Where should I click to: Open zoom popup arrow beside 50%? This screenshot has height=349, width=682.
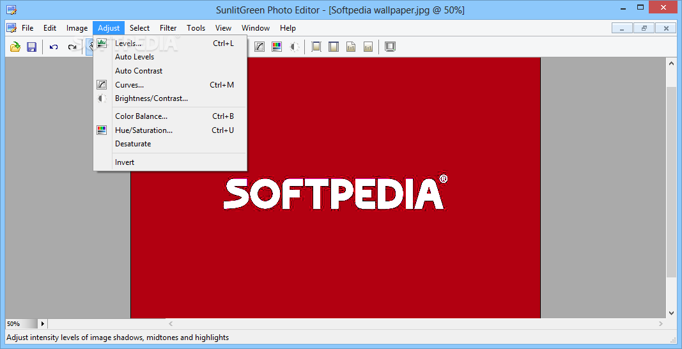pos(43,324)
